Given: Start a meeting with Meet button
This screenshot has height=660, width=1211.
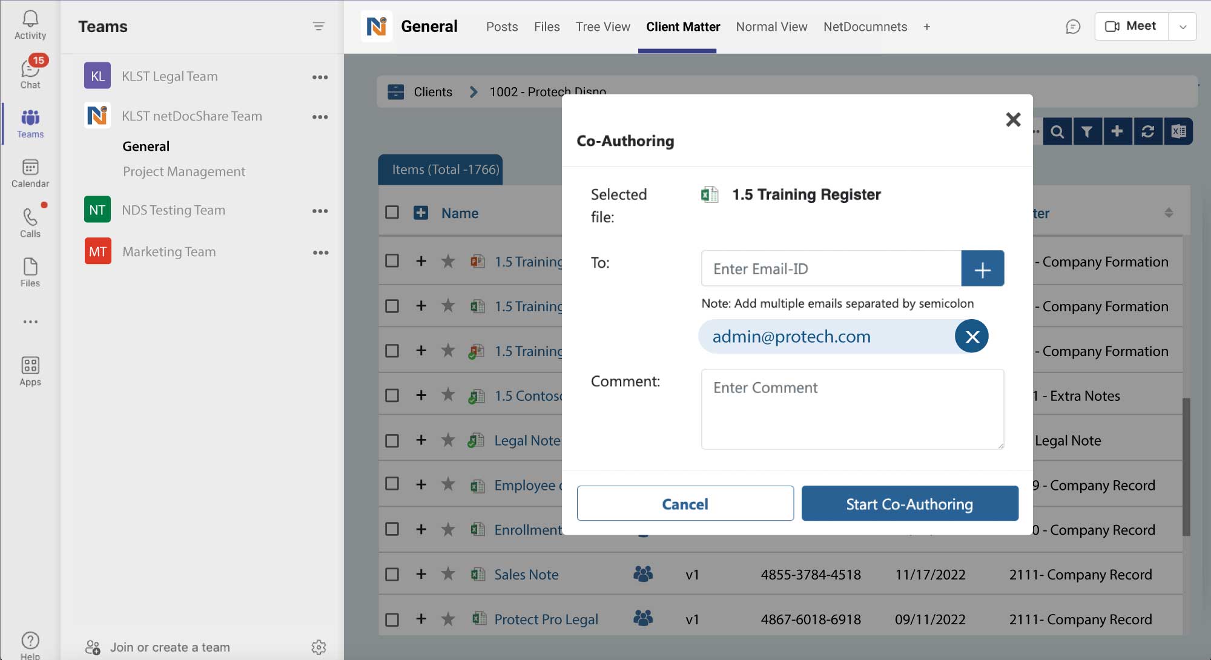Looking at the screenshot, I should coord(1131,26).
